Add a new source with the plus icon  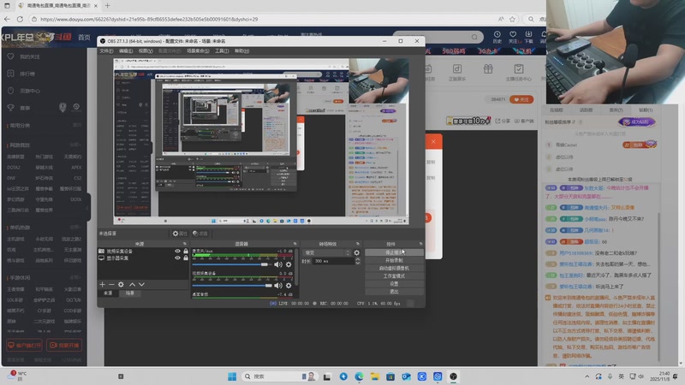[x=102, y=285]
